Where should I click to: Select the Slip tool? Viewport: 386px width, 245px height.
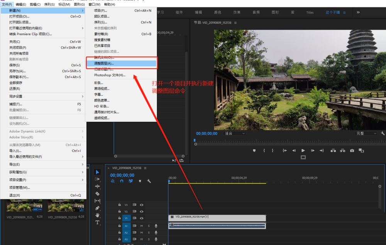pyautogui.click(x=98, y=201)
